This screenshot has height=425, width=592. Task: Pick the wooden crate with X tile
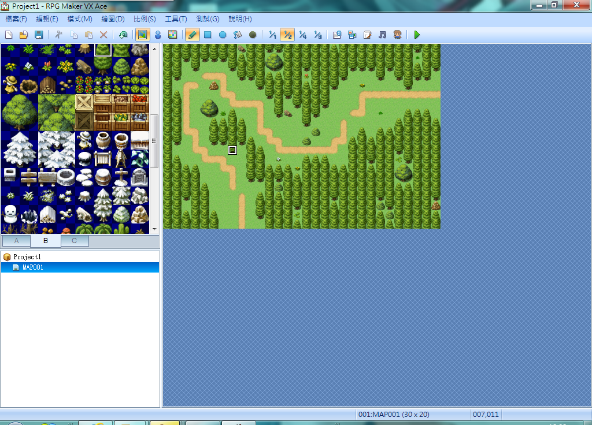click(84, 103)
